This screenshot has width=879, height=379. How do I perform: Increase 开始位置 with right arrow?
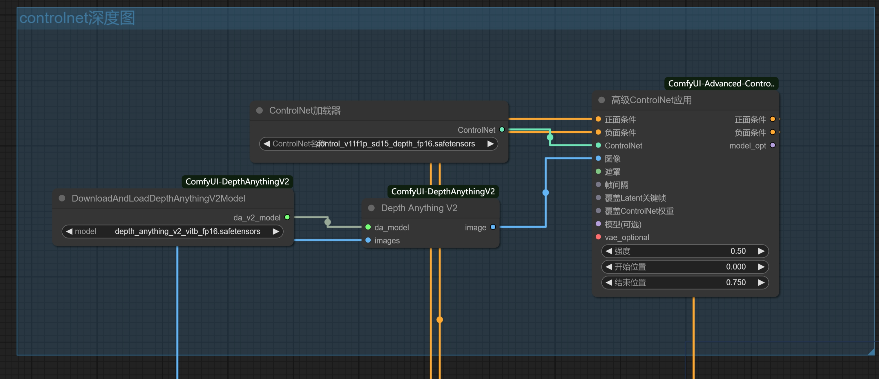coord(761,267)
